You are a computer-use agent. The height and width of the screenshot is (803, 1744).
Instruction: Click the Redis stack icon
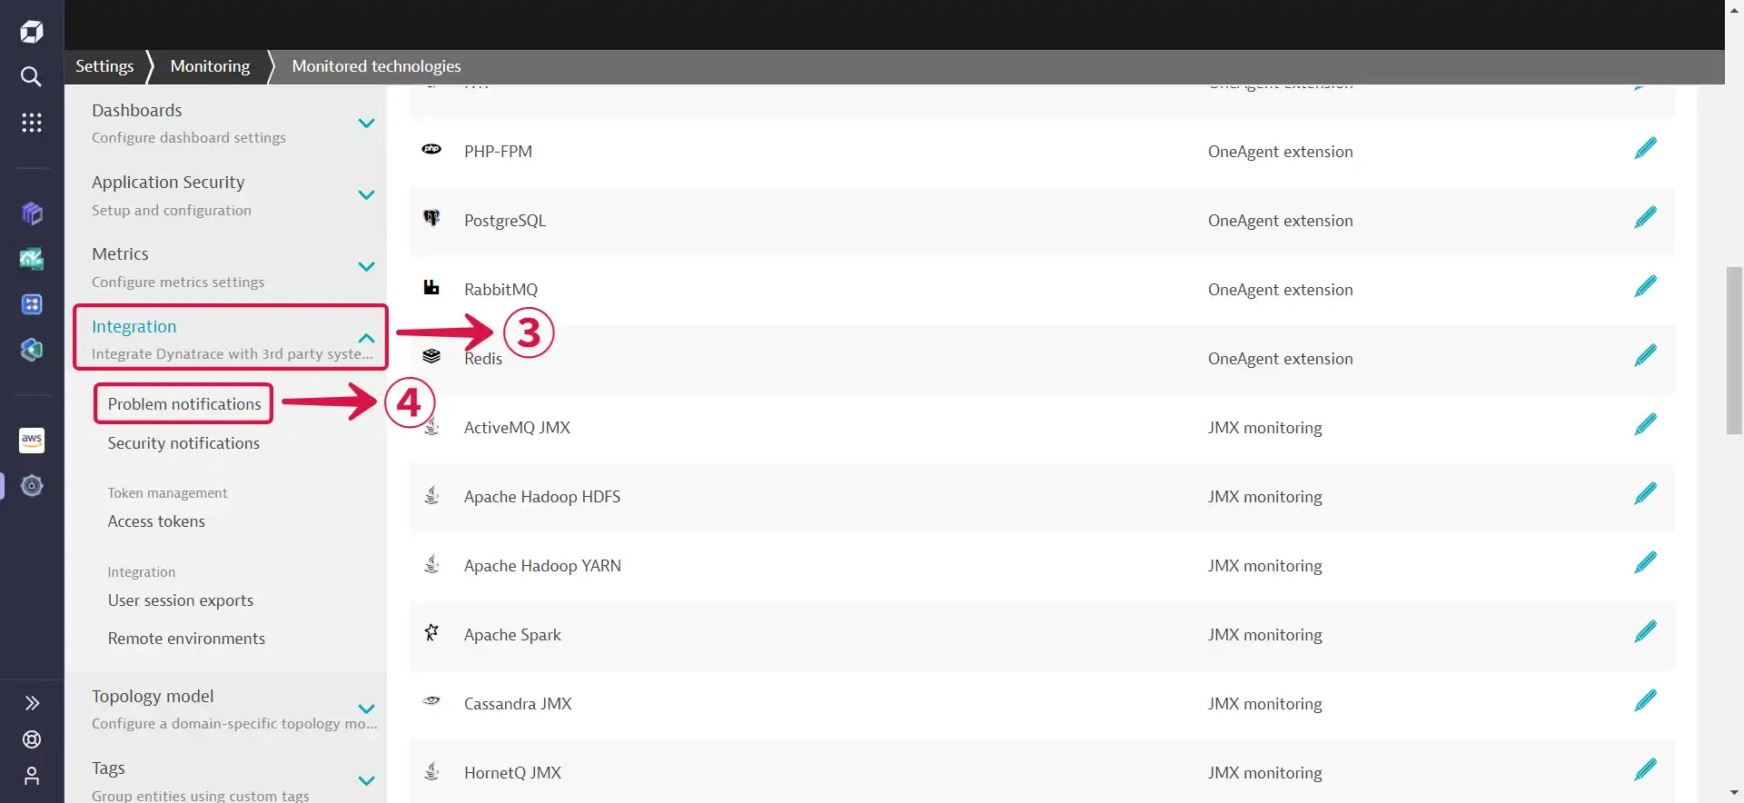431,356
